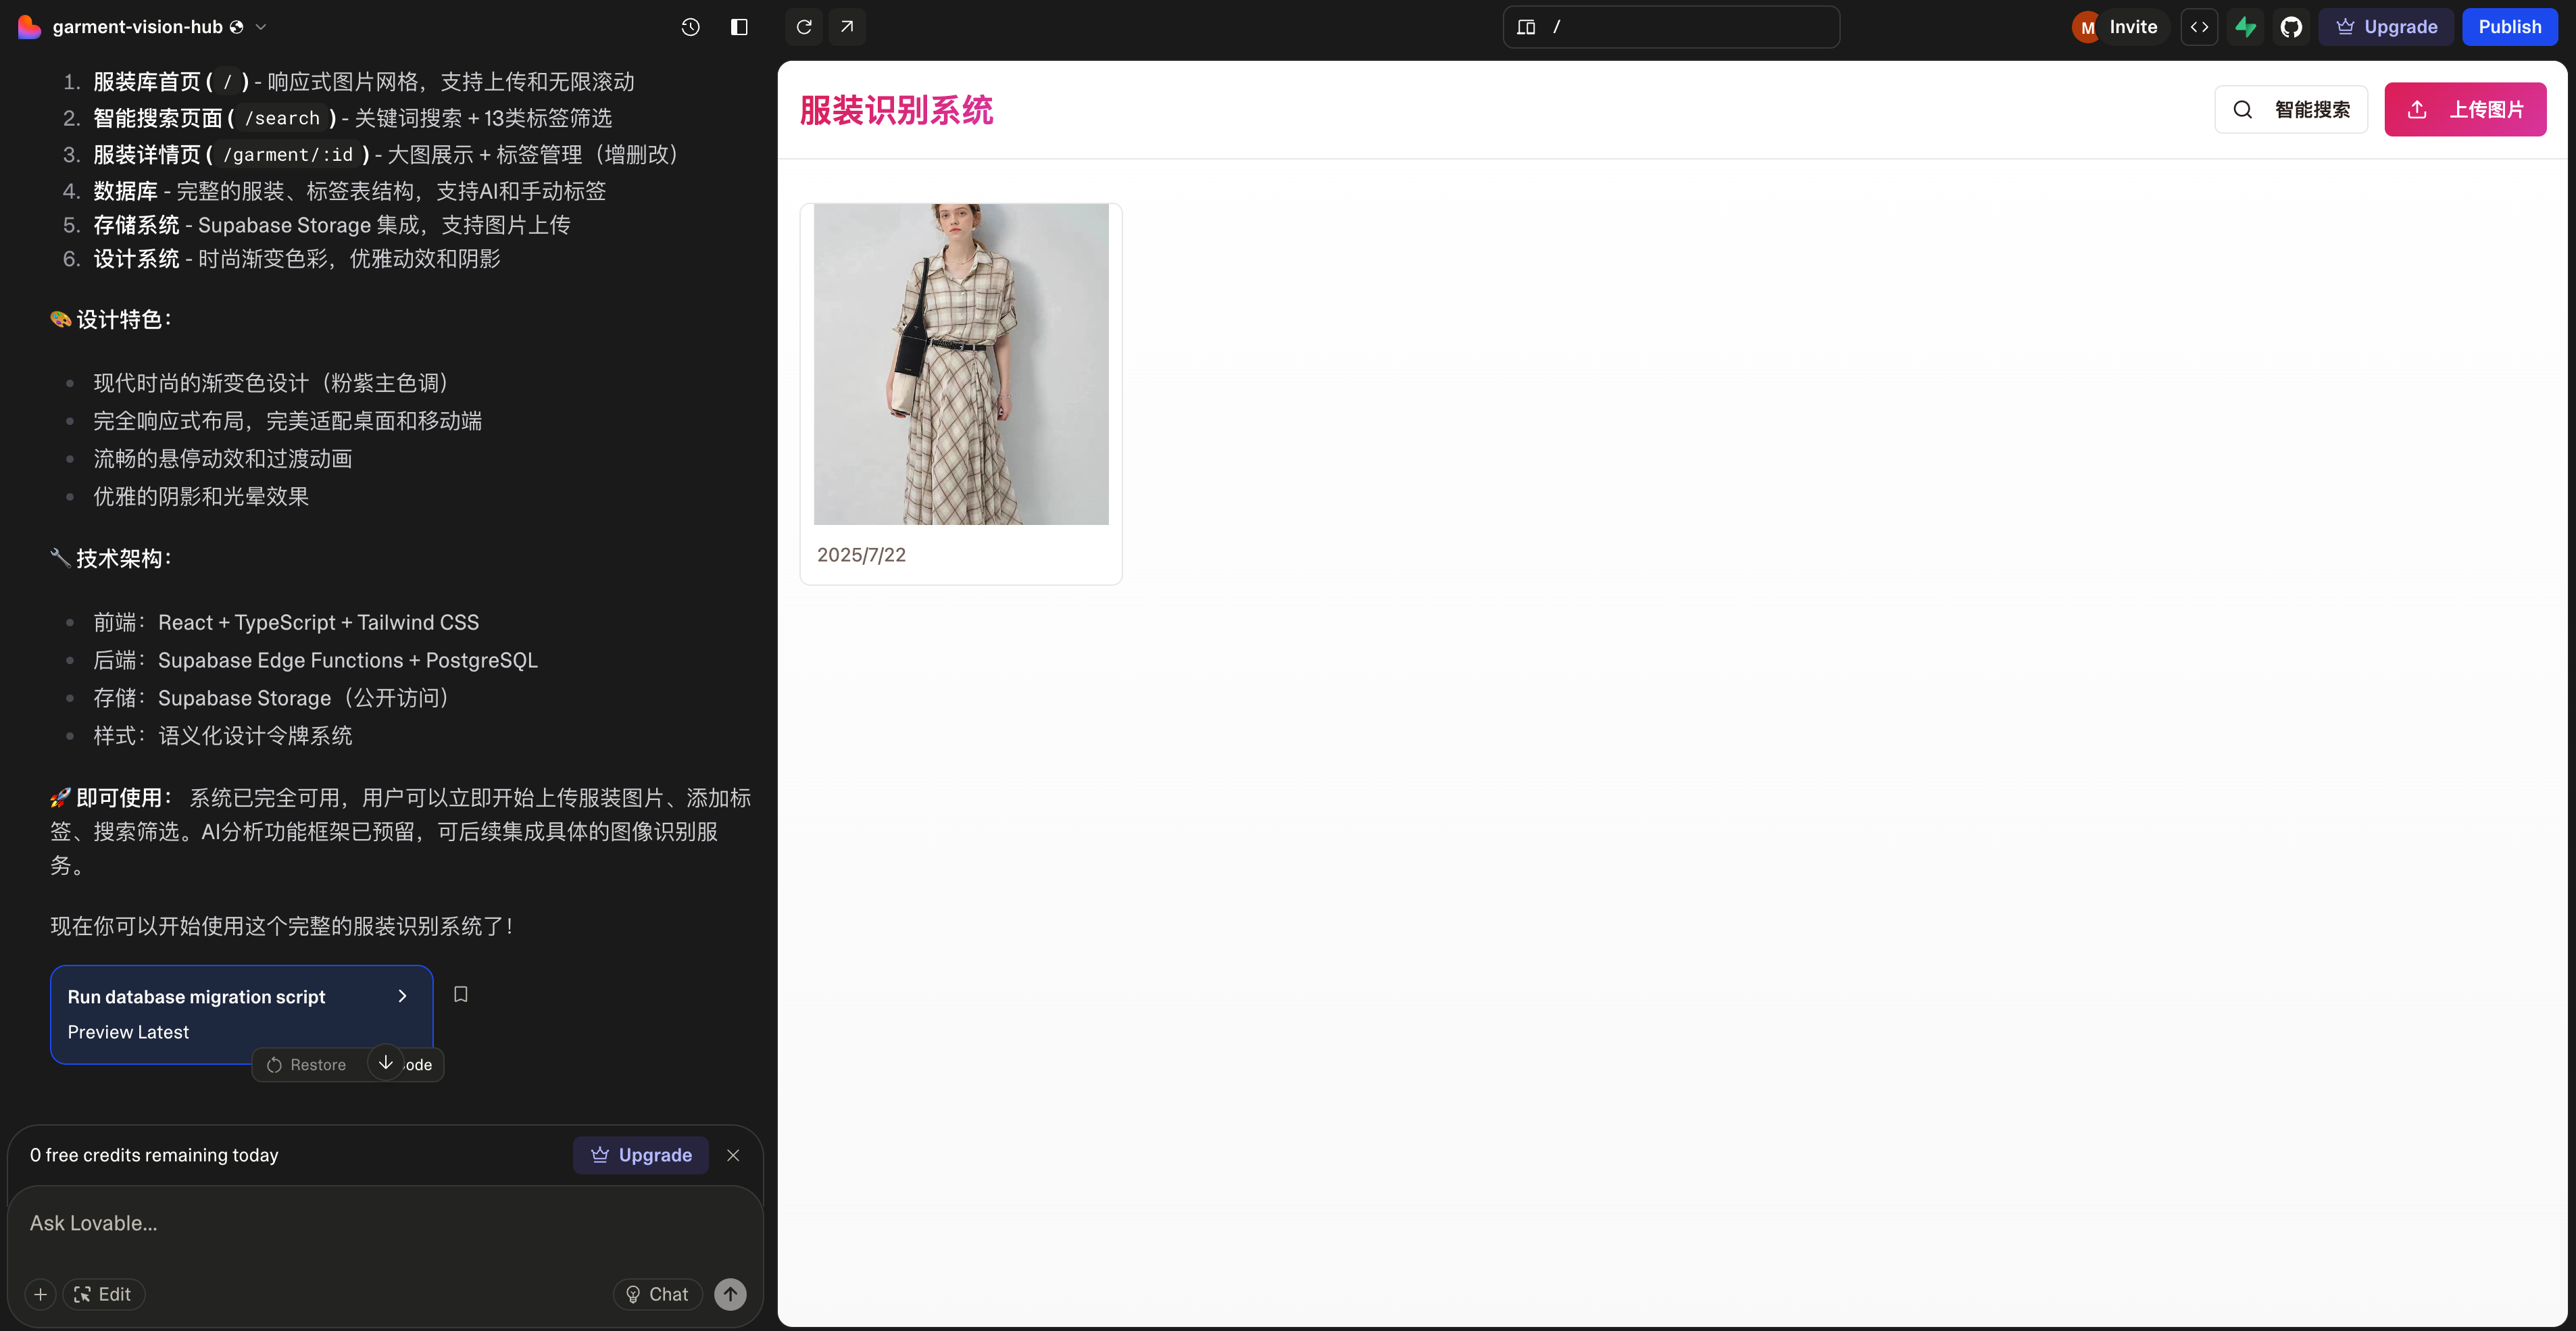
Task: Open the GitHub integration icon
Action: [2291, 27]
